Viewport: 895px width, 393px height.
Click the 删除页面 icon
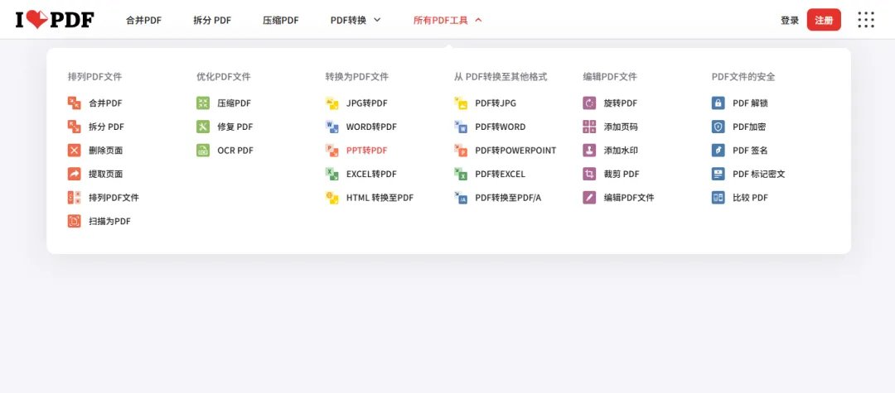coord(75,151)
